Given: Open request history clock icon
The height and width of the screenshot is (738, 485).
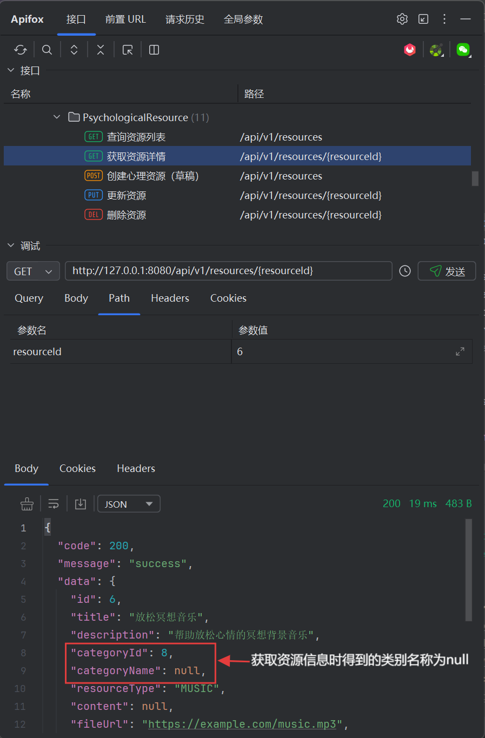Looking at the screenshot, I should click(x=405, y=271).
